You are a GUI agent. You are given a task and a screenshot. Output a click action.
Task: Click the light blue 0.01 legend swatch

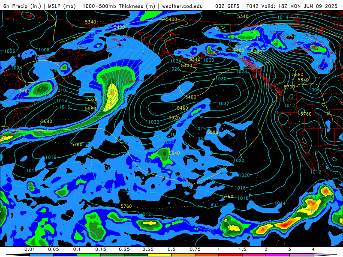click(42, 255)
